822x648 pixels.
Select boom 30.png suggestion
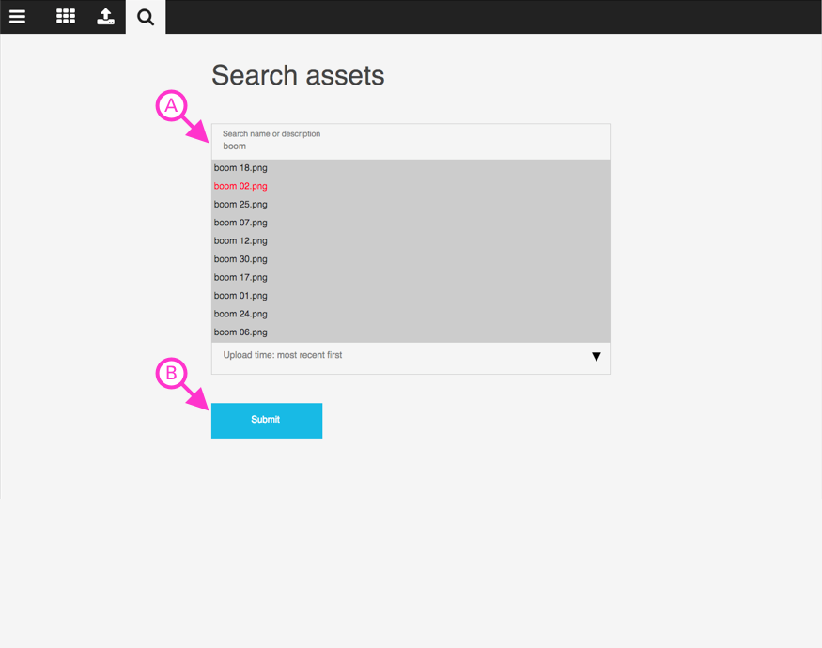coord(411,259)
